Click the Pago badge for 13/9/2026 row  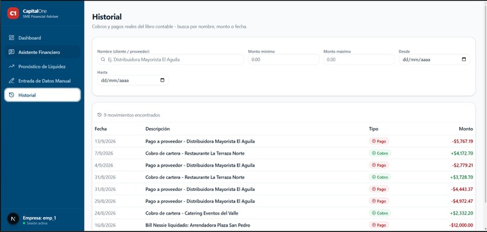379,141
